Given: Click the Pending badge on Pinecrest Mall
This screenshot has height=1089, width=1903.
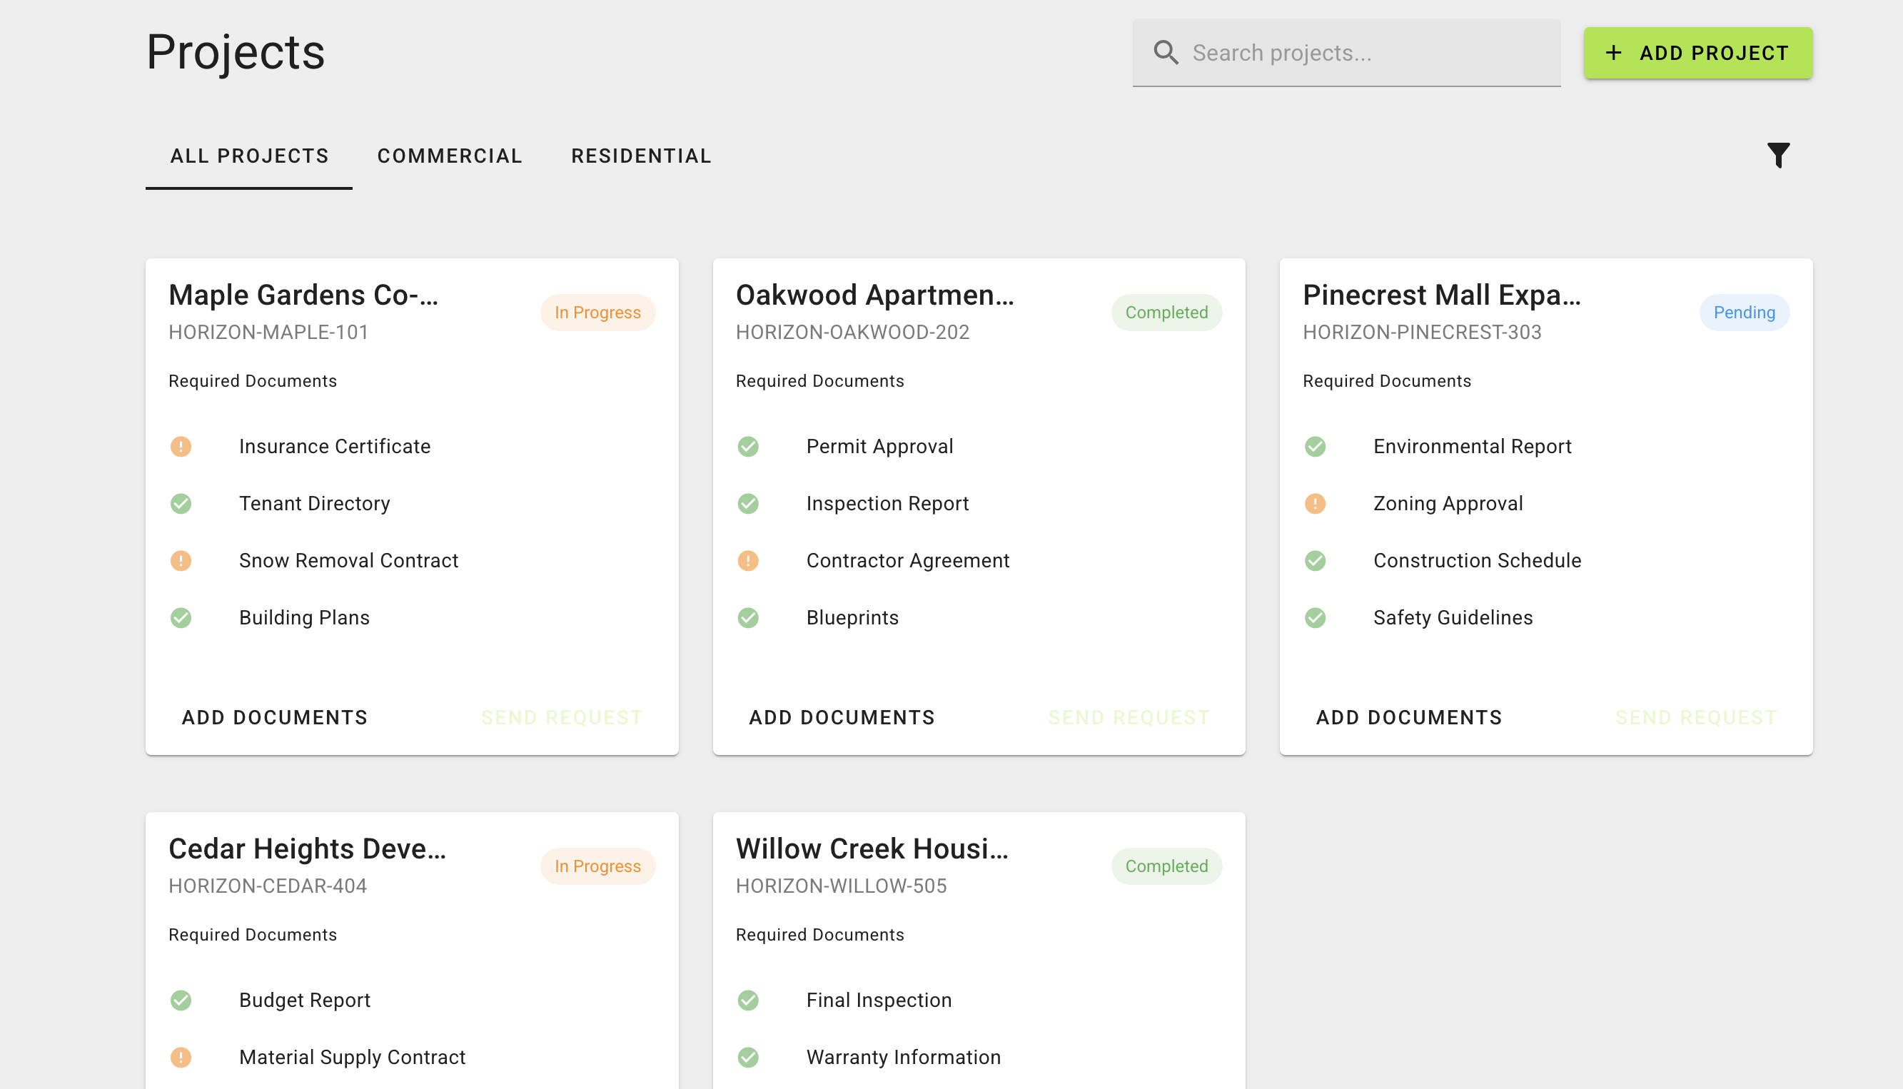Looking at the screenshot, I should coord(1744,313).
